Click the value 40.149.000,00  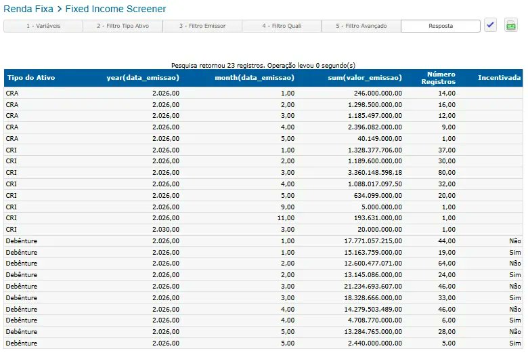point(380,139)
